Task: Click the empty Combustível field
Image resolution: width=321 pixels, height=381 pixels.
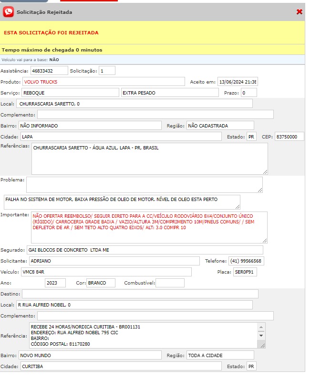Action: click(170, 283)
